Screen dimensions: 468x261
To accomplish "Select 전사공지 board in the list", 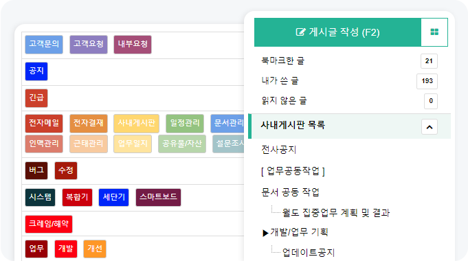I will [279, 150].
